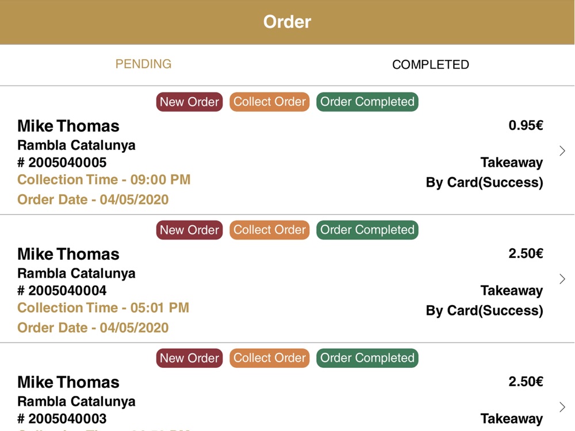This screenshot has width=575, height=431.
Task: Tap New Order on order 2005040005
Action: 189,102
